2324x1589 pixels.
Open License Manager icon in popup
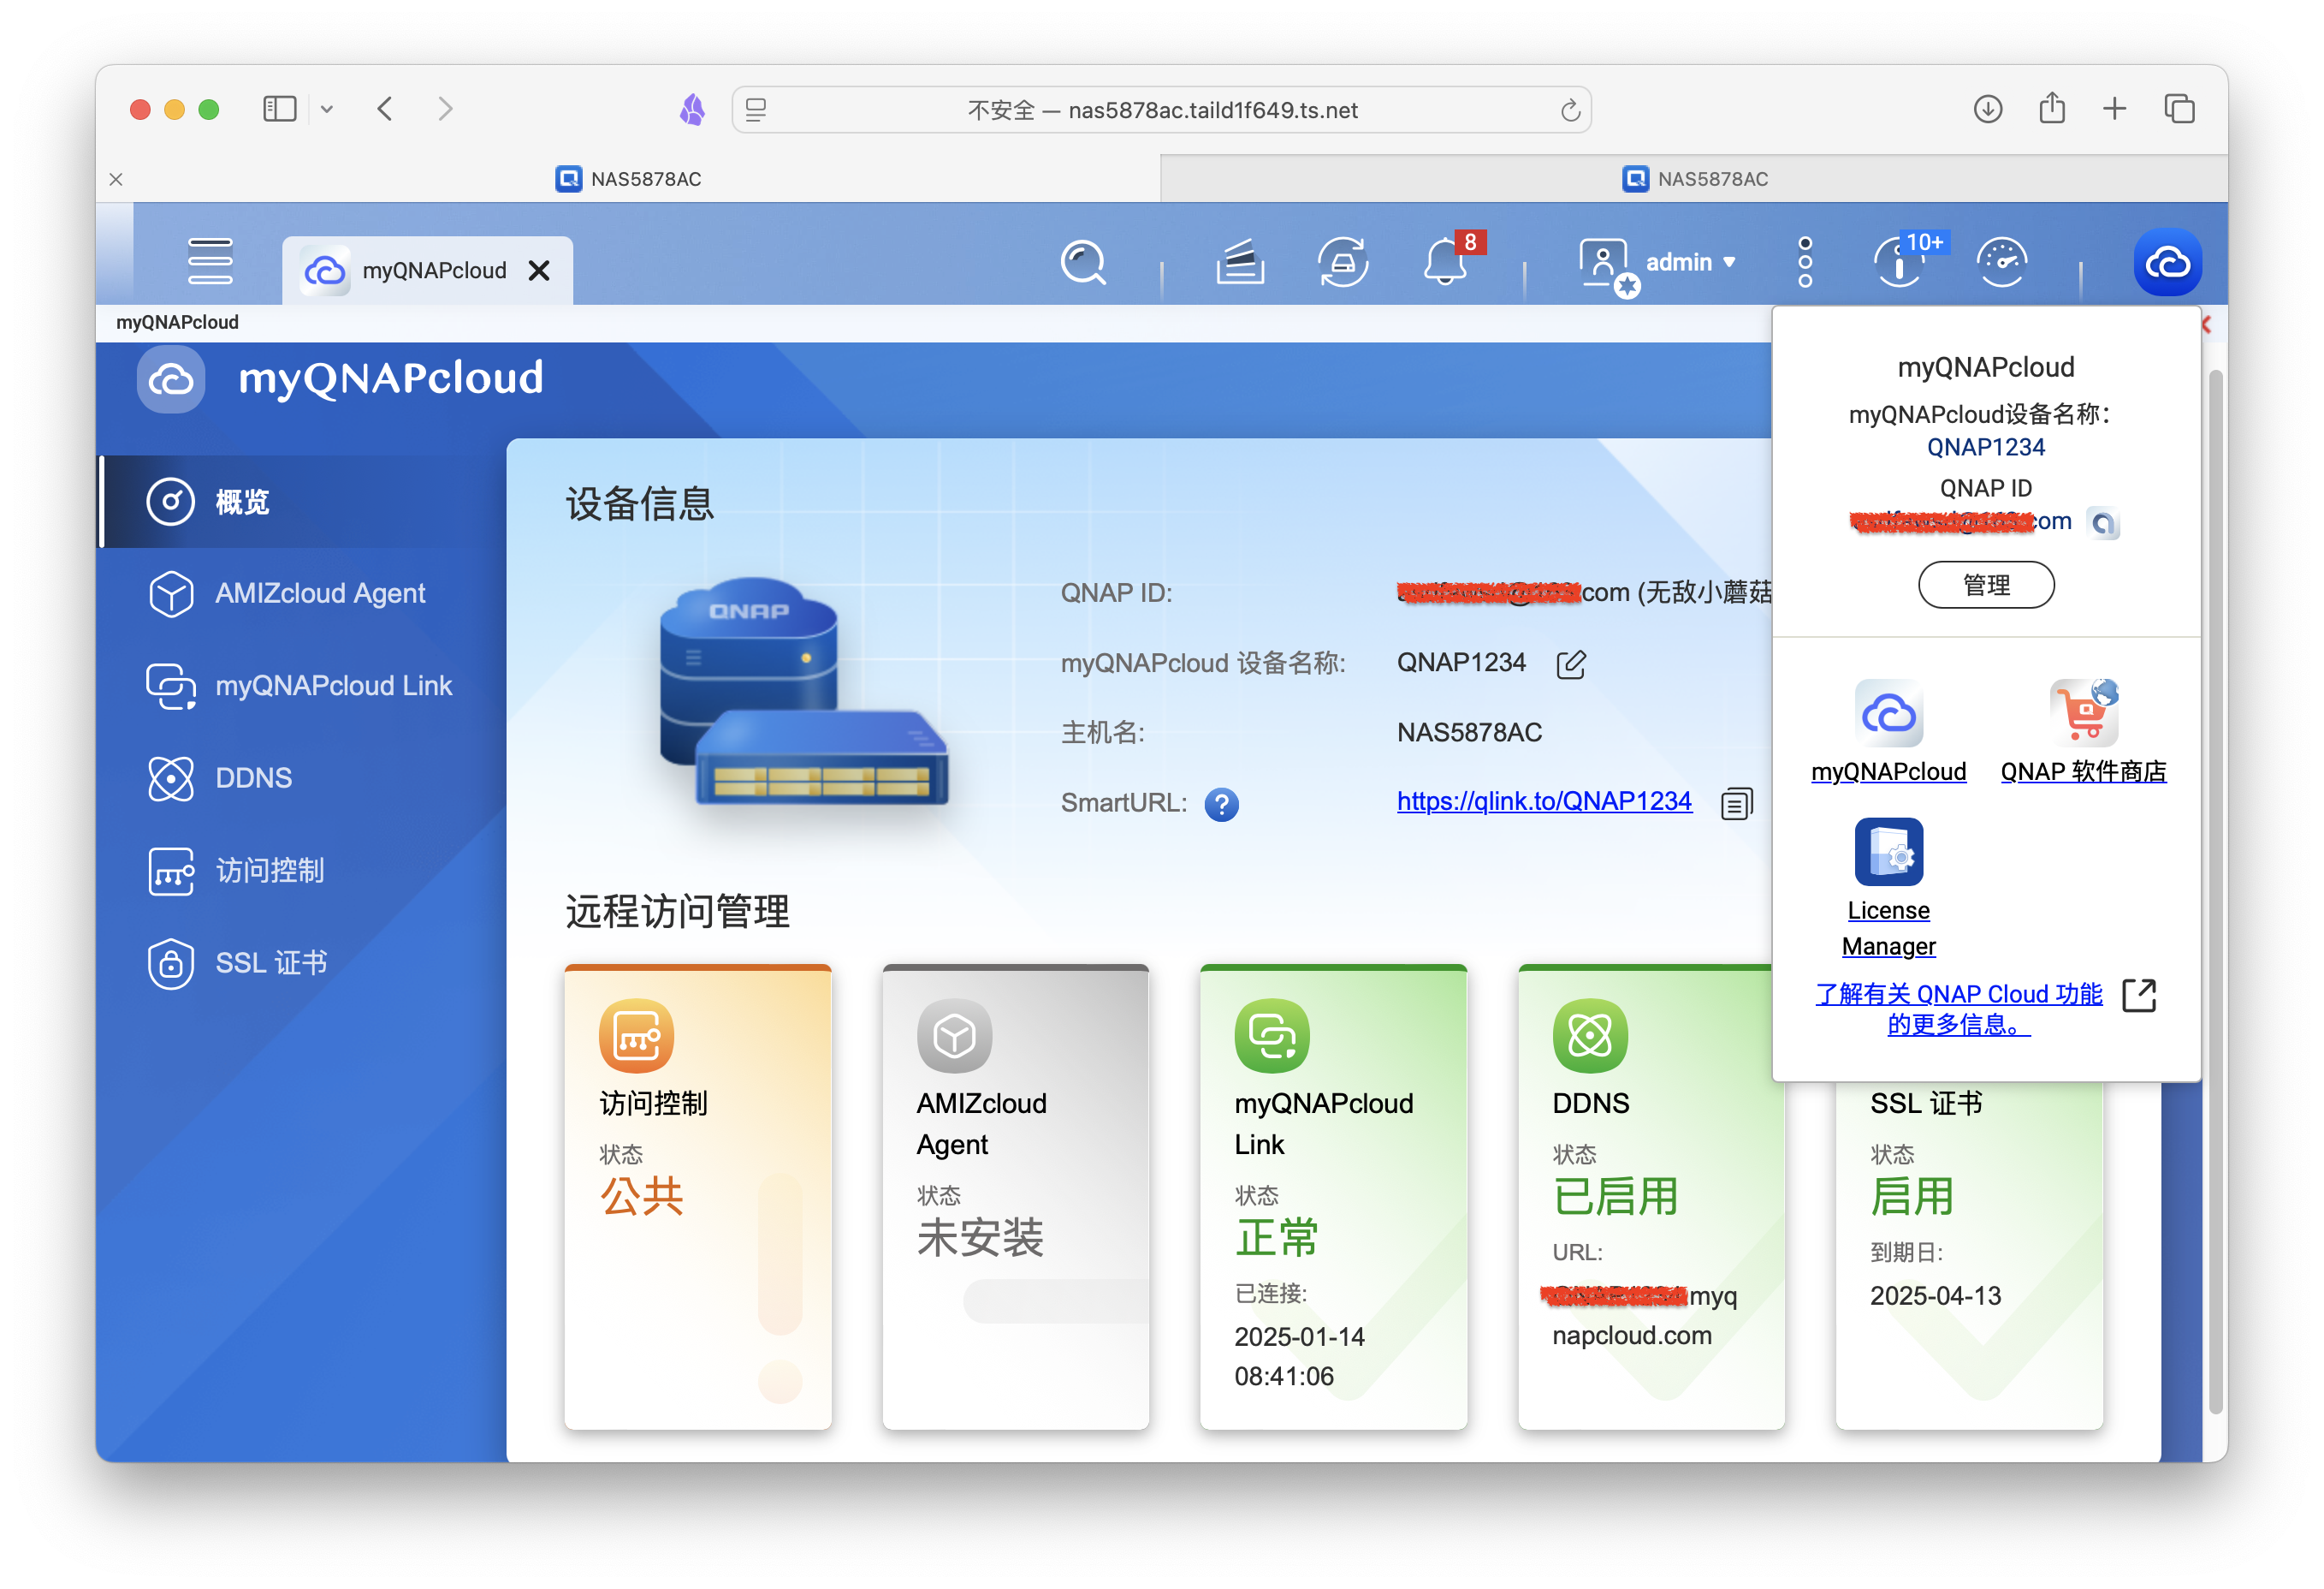(x=1888, y=853)
